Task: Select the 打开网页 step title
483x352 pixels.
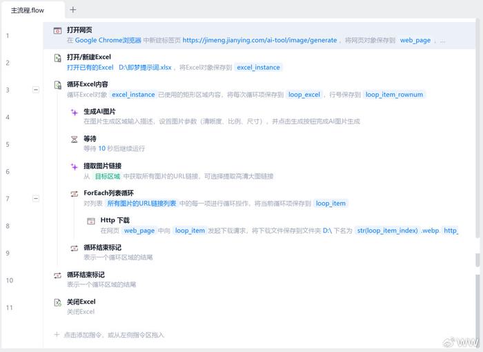Action: click(x=79, y=30)
